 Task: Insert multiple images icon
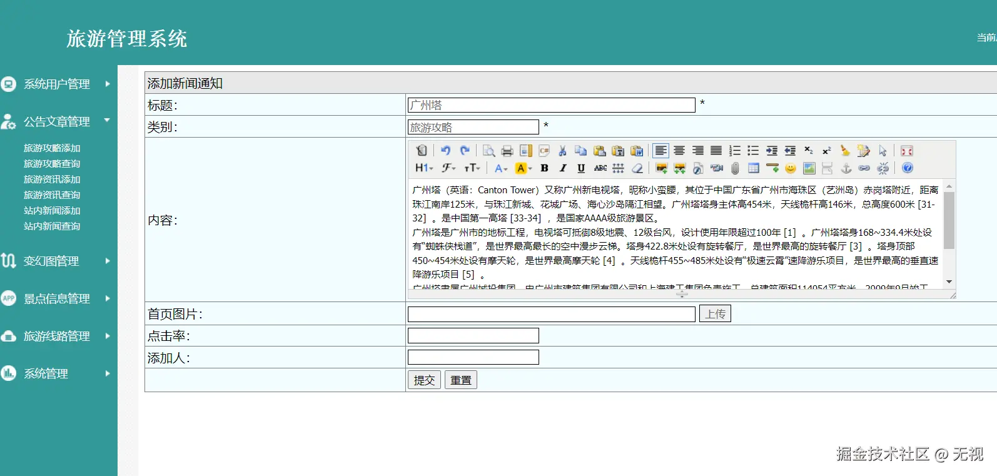point(680,168)
